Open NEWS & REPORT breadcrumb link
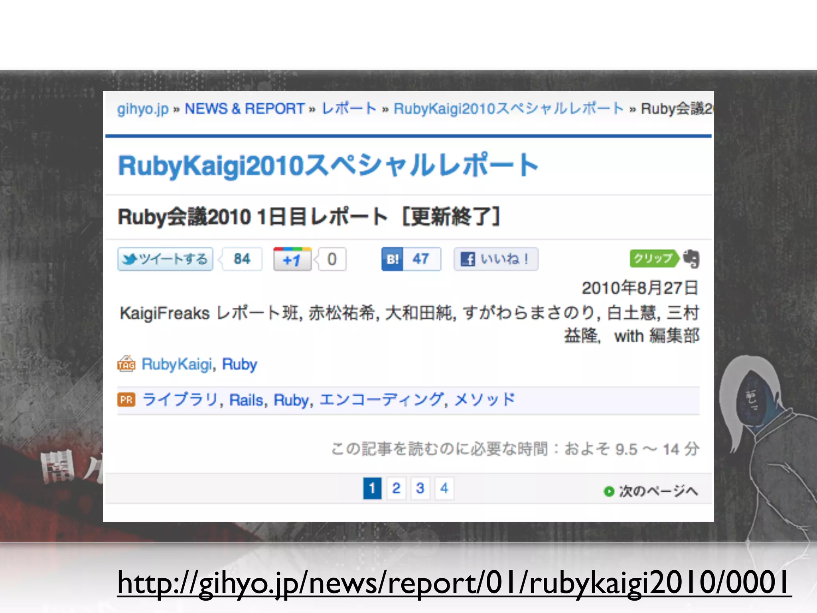Screen dimensions: 817x613 [x=245, y=109]
